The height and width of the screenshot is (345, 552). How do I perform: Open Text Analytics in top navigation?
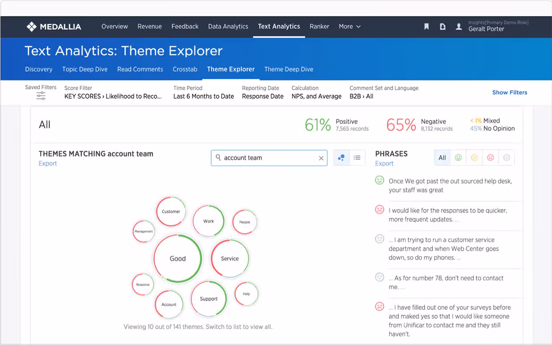(x=279, y=27)
